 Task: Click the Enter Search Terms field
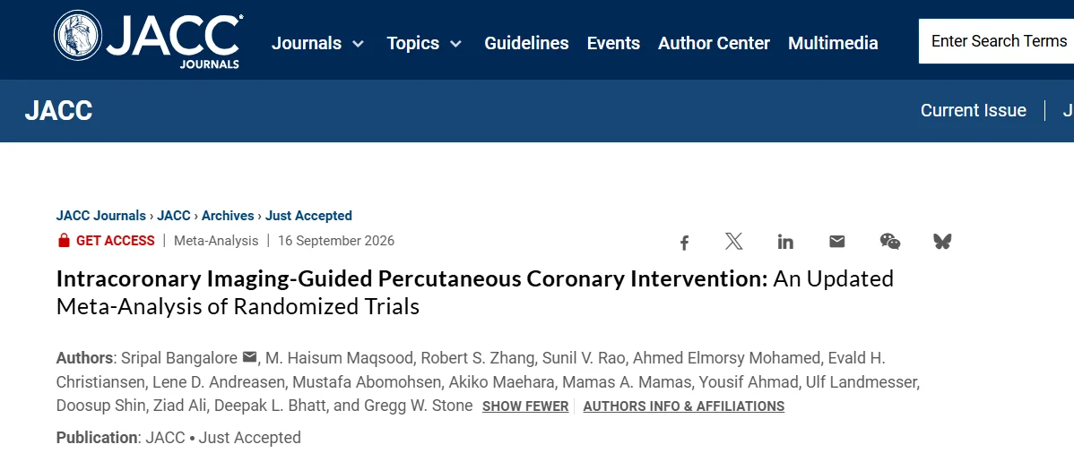996,41
